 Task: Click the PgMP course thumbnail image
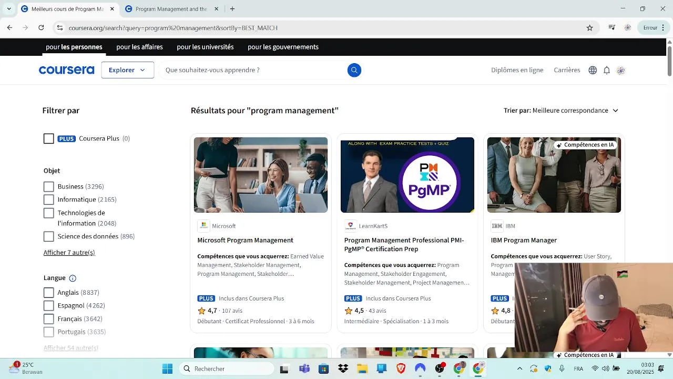(407, 175)
